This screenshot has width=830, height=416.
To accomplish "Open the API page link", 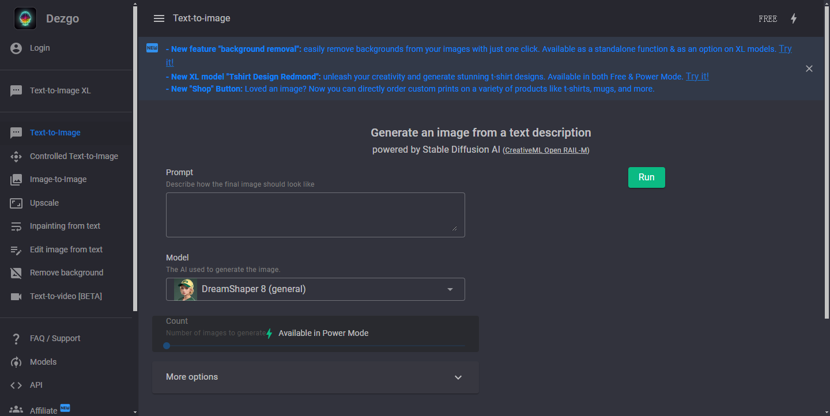I will click(x=36, y=385).
